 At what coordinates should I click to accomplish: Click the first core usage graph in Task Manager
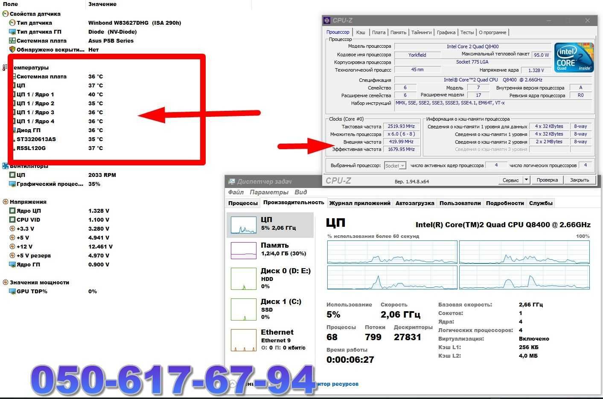click(392, 252)
